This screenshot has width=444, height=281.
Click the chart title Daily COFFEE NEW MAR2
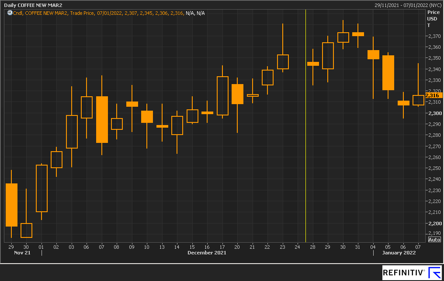tap(33, 5)
